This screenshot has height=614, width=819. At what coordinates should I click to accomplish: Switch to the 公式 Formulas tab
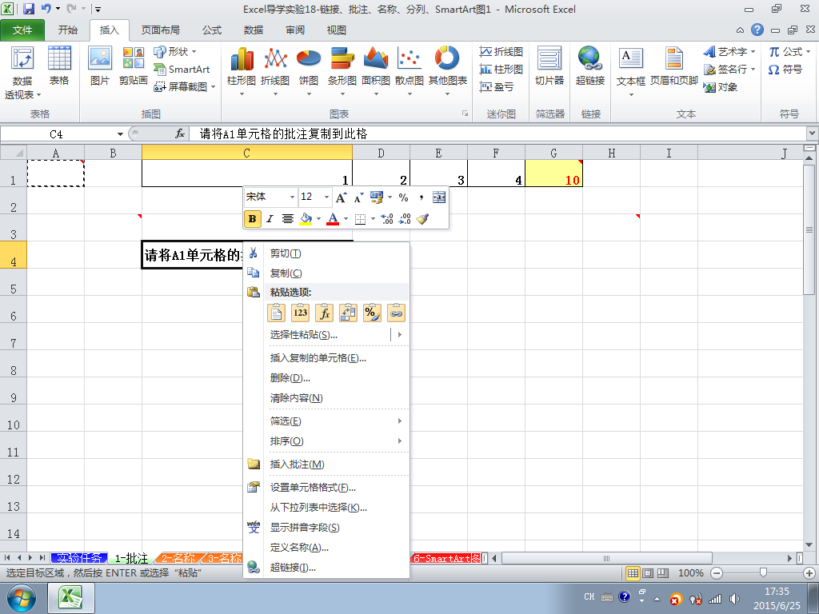tap(211, 30)
